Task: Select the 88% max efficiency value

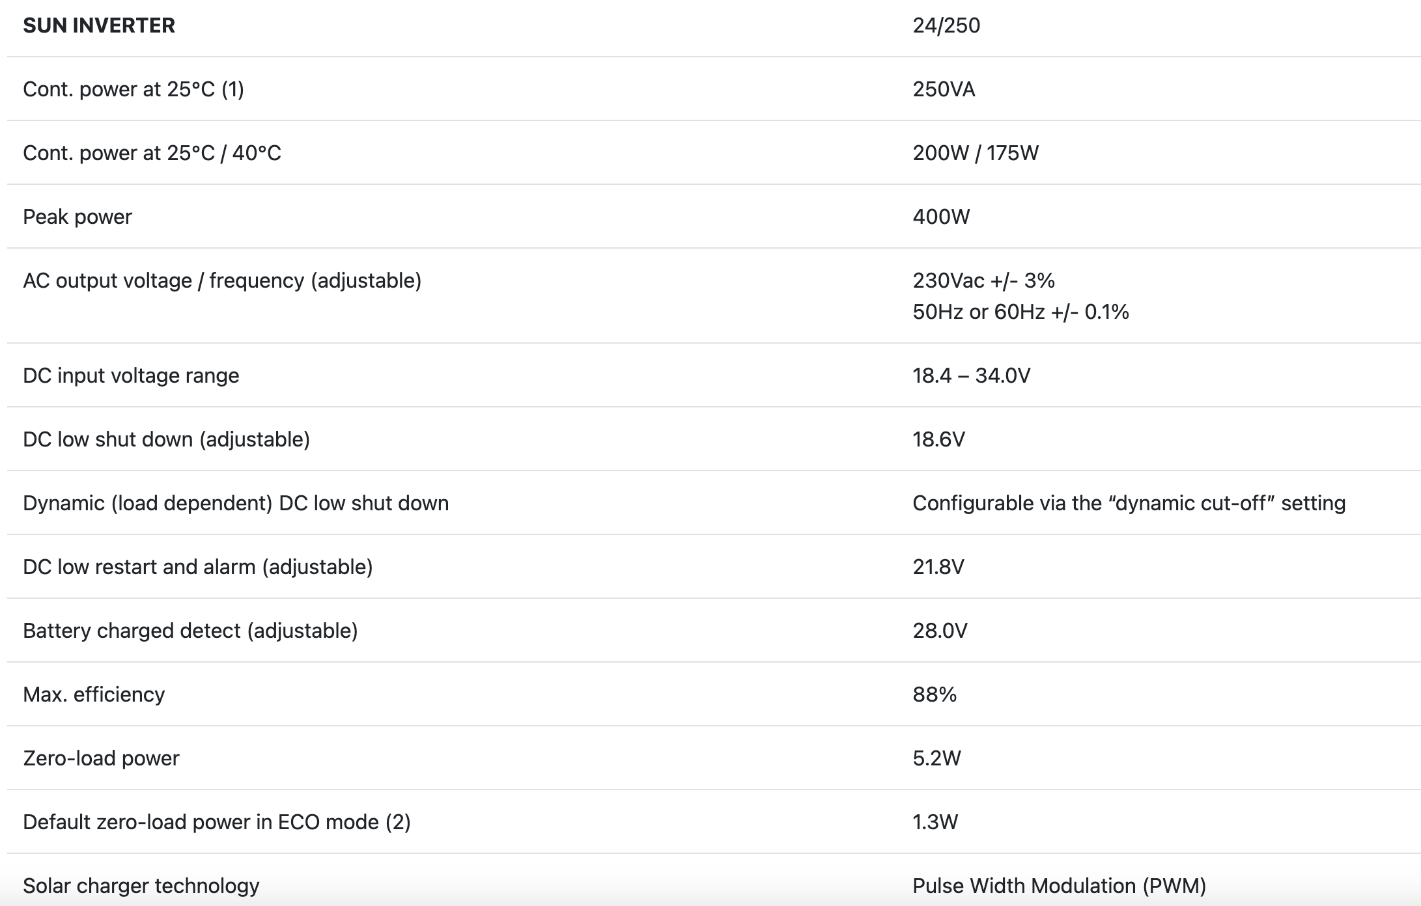Action: coord(935,694)
